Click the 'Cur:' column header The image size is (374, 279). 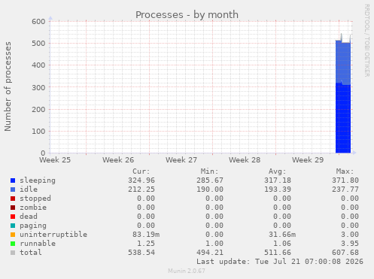pos(141,171)
